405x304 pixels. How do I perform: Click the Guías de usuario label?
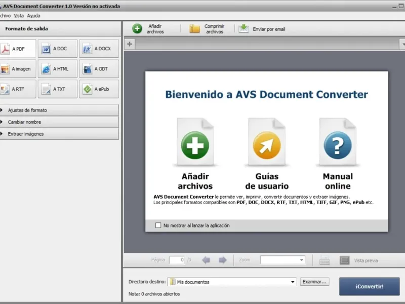pyautogui.click(x=267, y=181)
